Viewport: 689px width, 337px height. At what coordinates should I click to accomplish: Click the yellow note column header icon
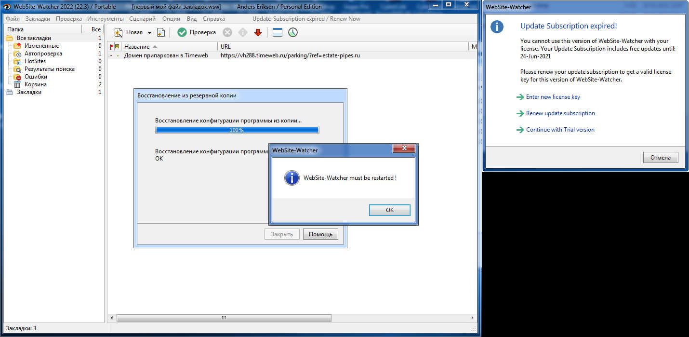[117, 47]
